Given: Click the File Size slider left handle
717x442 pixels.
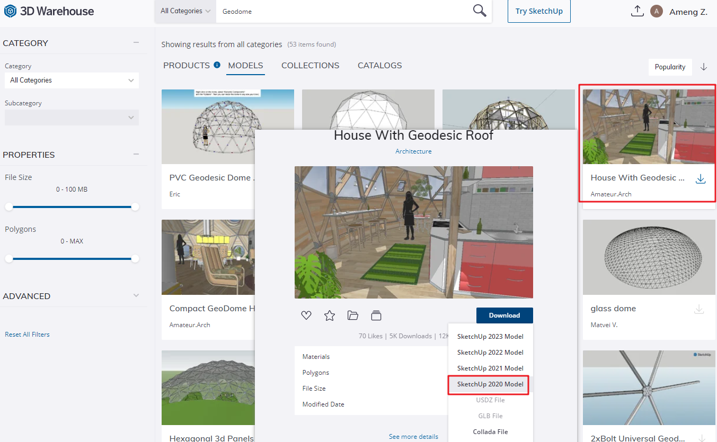Looking at the screenshot, I should click(x=9, y=206).
